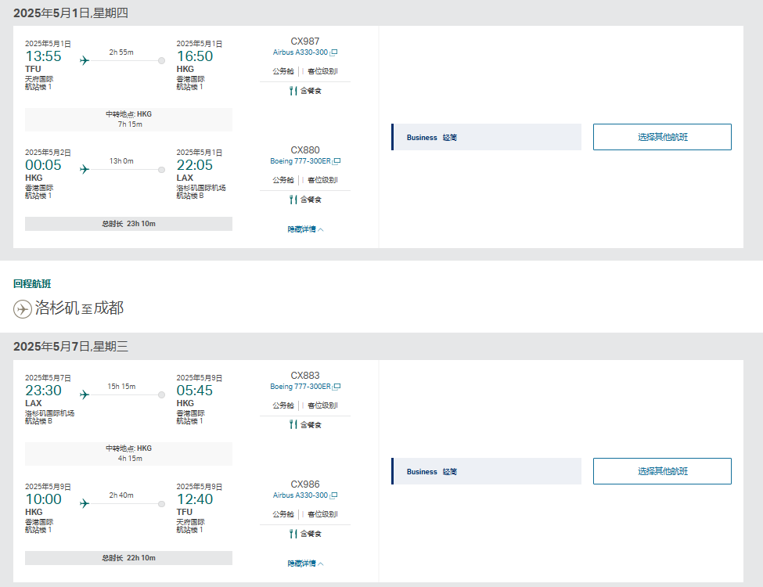Select the Business 轻简 fare for the outbound flight
The width and height of the screenshot is (763, 587).
point(487,137)
